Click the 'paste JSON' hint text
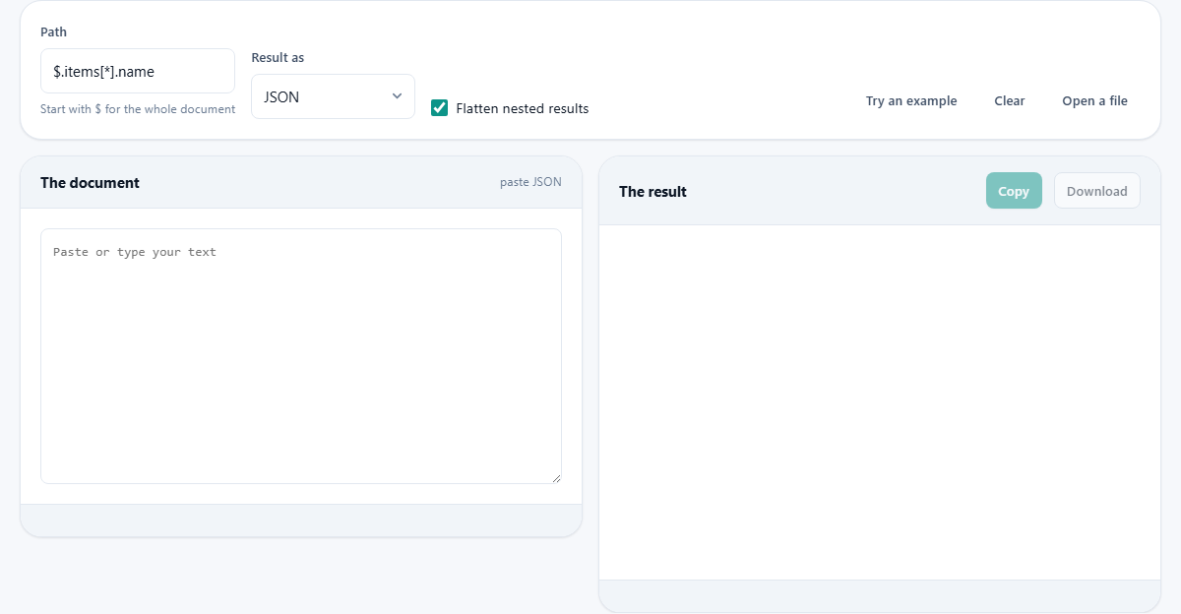This screenshot has height=614, width=1181. point(530,182)
